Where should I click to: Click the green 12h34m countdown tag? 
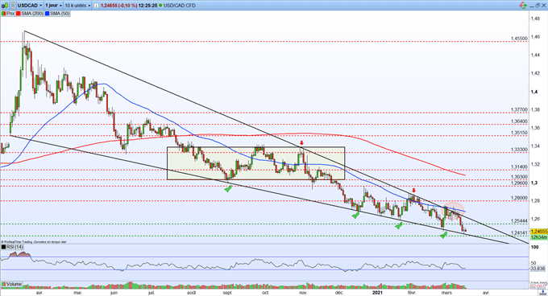tap(539, 237)
